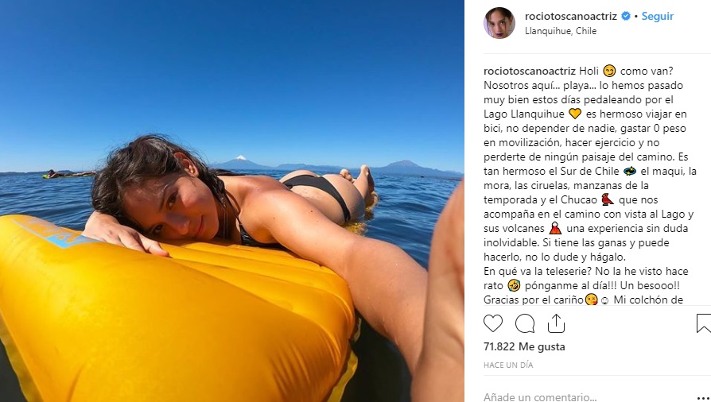Click the volcano emoji in the caption
The height and width of the screenshot is (402, 711).
[x=555, y=227]
